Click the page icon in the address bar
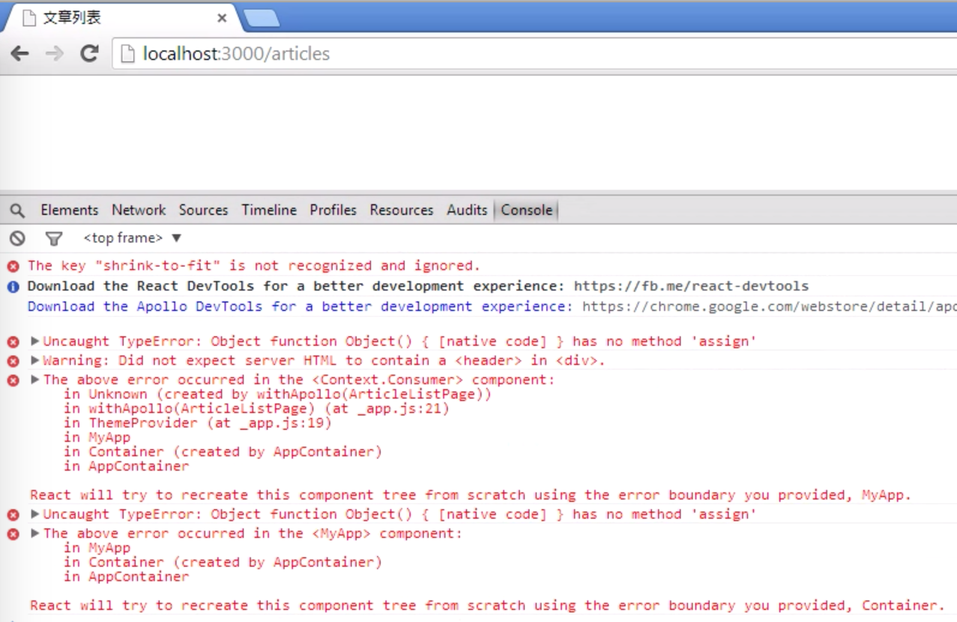This screenshot has width=957, height=622. pos(127,54)
